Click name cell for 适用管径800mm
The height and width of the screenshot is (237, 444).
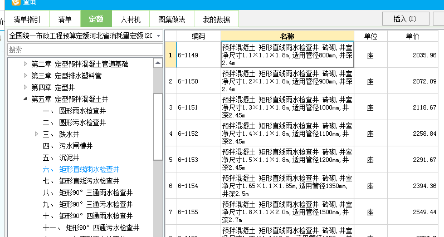[x=287, y=55]
